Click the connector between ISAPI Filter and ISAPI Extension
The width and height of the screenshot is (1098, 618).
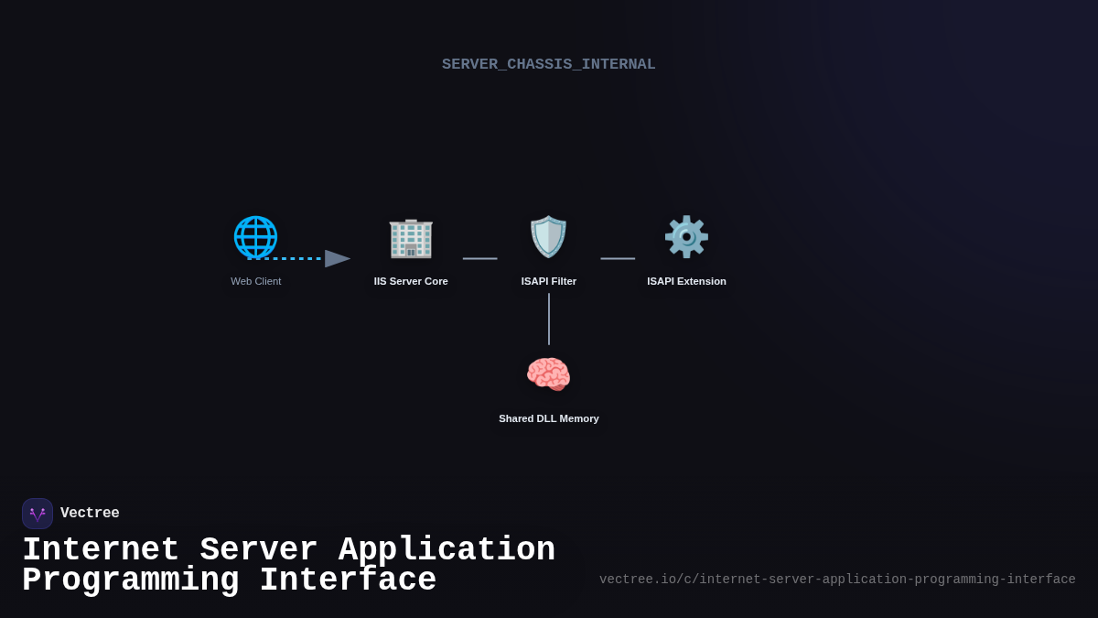coord(618,259)
